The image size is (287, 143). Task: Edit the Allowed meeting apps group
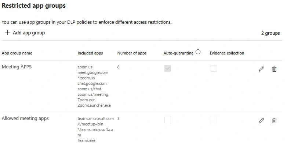tap(261, 121)
